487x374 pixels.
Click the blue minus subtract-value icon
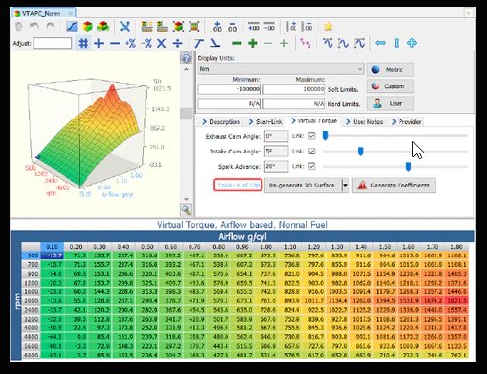[115, 43]
